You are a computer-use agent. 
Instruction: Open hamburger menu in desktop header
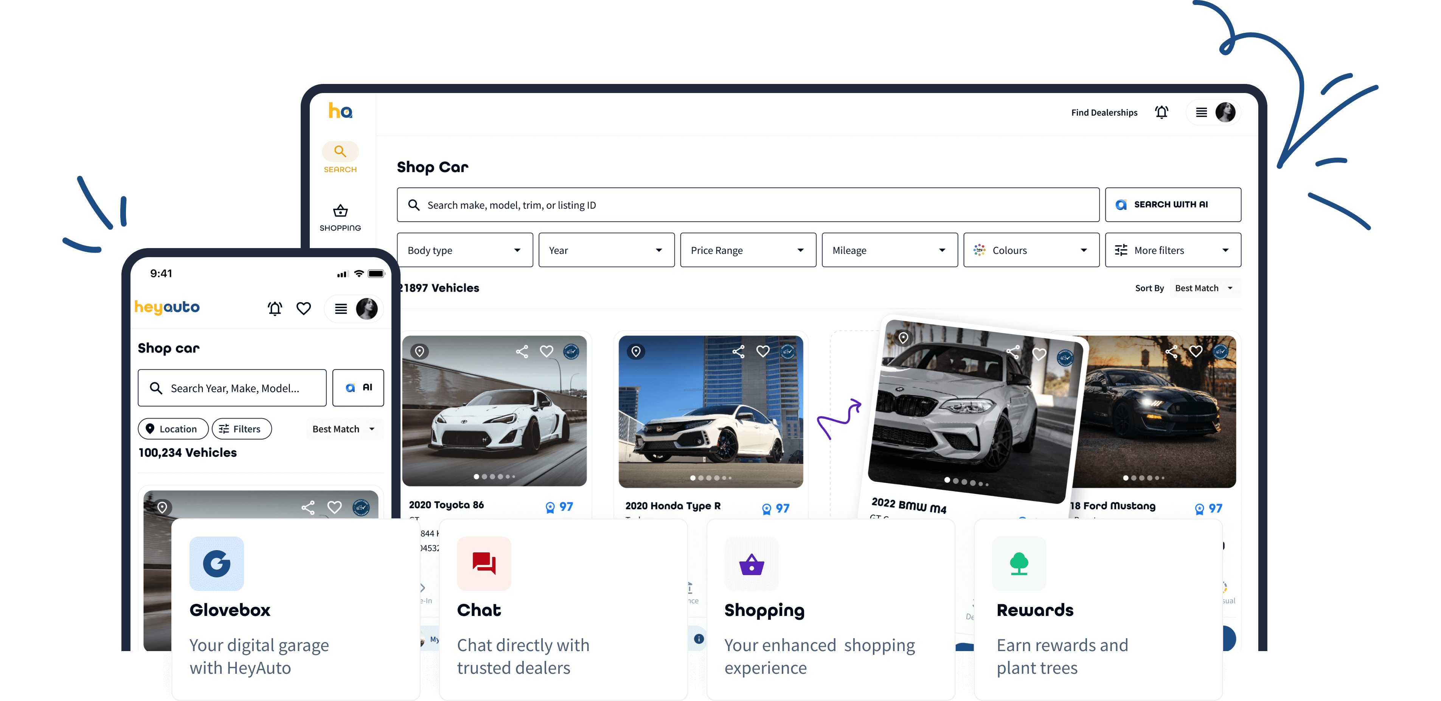1201,112
